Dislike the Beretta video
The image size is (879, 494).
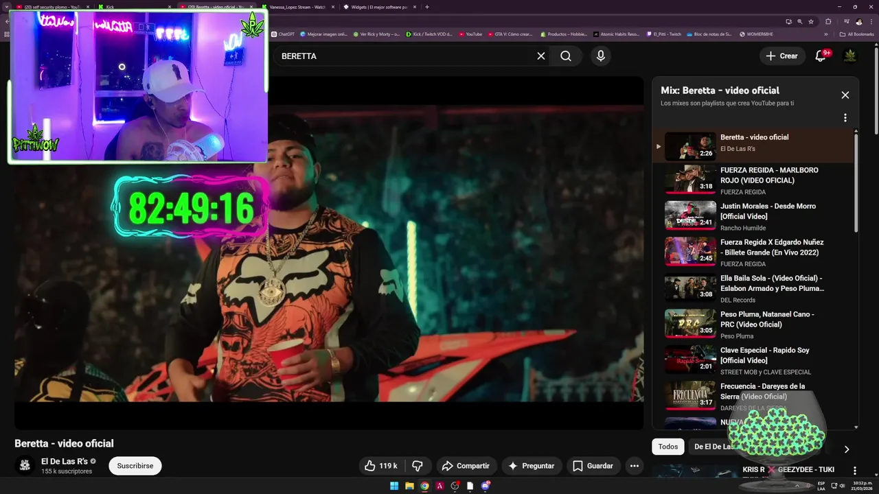pyautogui.click(x=417, y=466)
